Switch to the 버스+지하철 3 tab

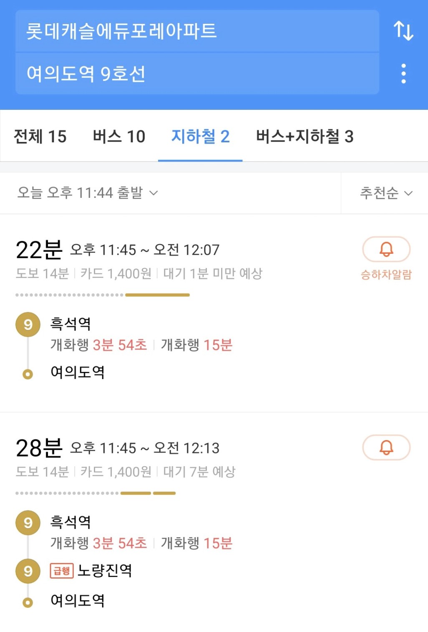(x=305, y=137)
